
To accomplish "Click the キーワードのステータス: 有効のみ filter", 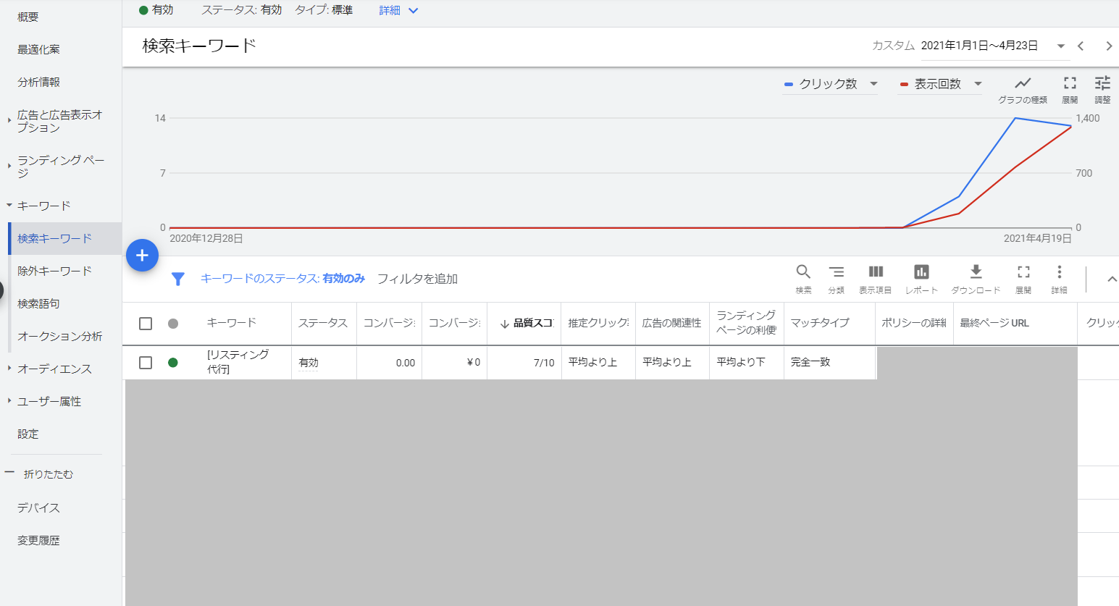I will (282, 279).
